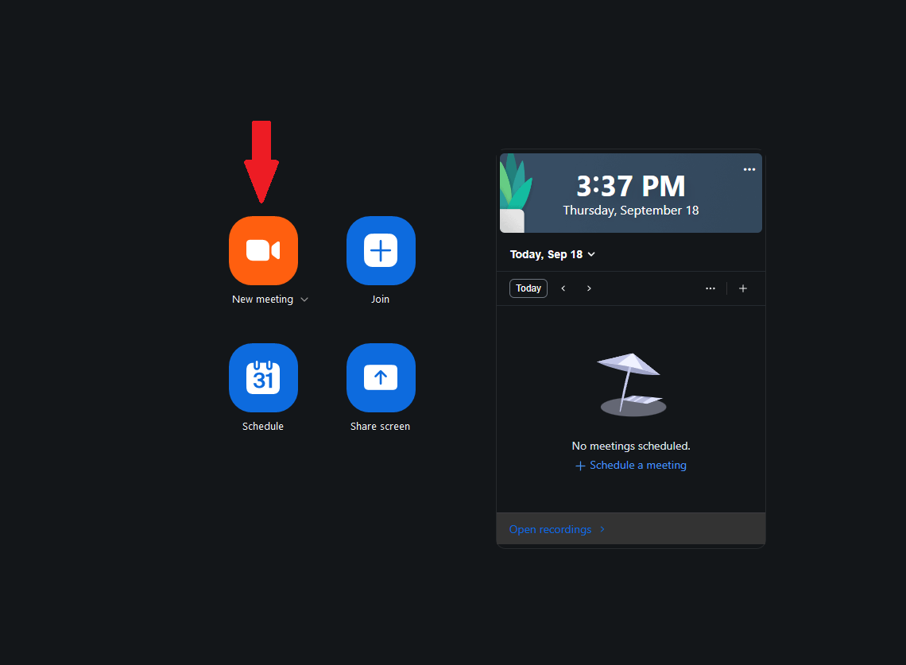Viewport: 906px width, 665px height.
Task: Click the add meeting plus icon in calendar bar
Action: click(742, 288)
